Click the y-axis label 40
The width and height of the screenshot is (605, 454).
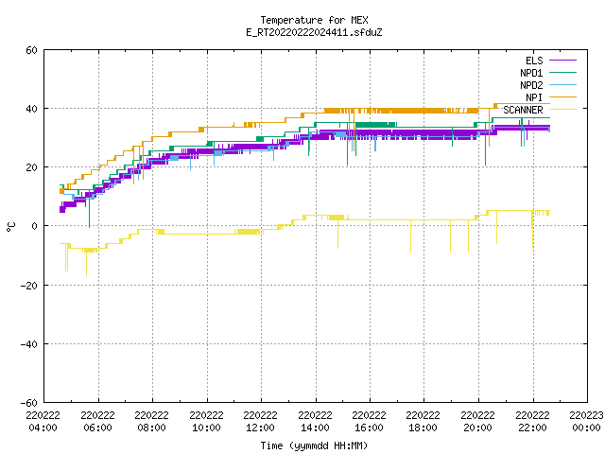(x=31, y=109)
